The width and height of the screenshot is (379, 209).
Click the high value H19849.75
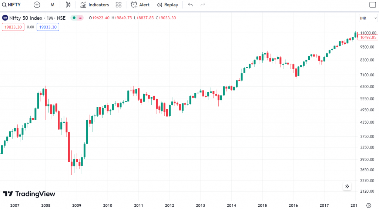tap(121, 18)
